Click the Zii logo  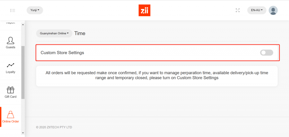tap(144, 10)
